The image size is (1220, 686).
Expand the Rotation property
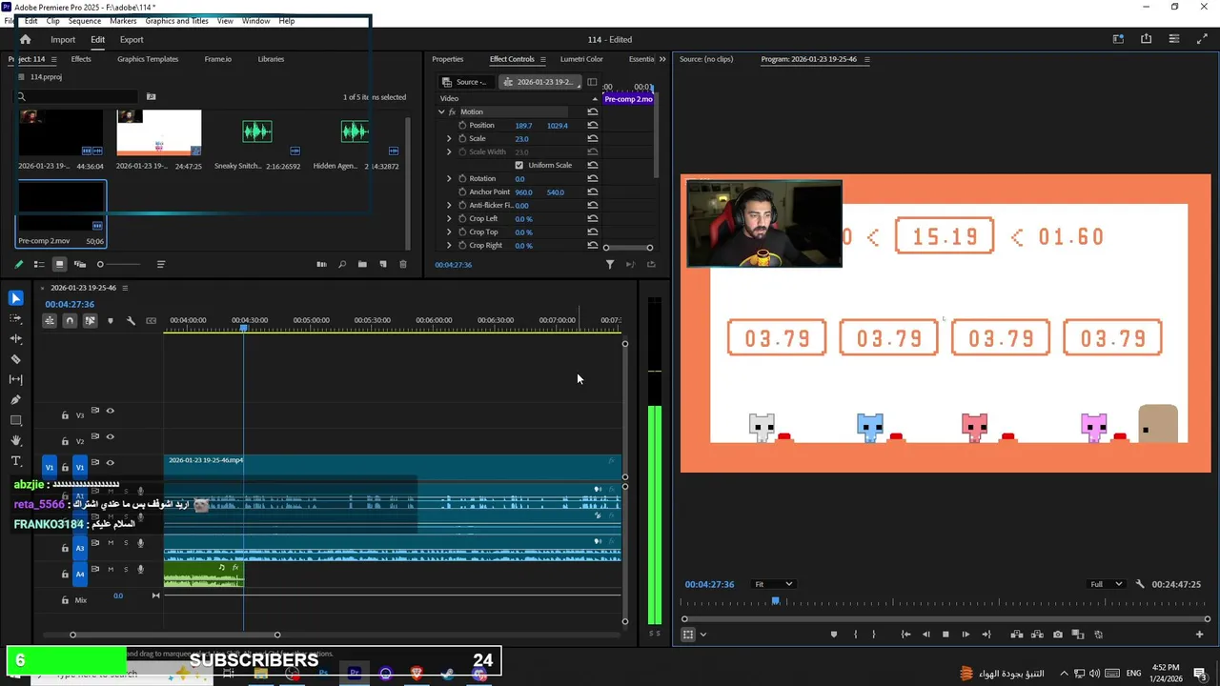coord(449,178)
